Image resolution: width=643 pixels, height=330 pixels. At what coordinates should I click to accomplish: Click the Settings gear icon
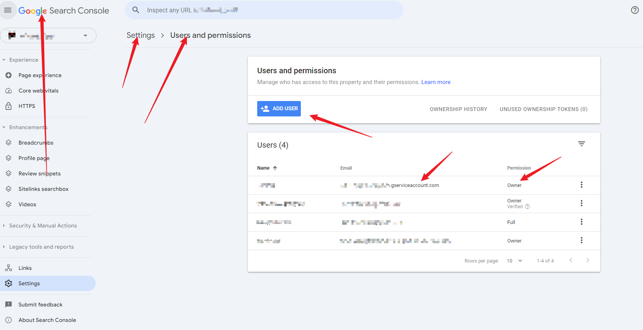[8, 283]
